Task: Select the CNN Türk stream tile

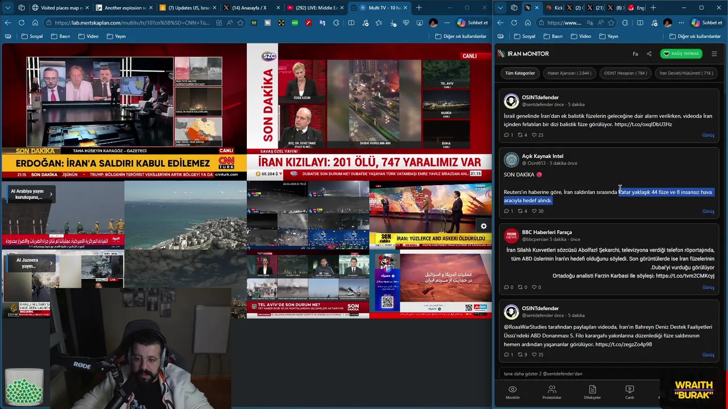Action: [x=123, y=112]
